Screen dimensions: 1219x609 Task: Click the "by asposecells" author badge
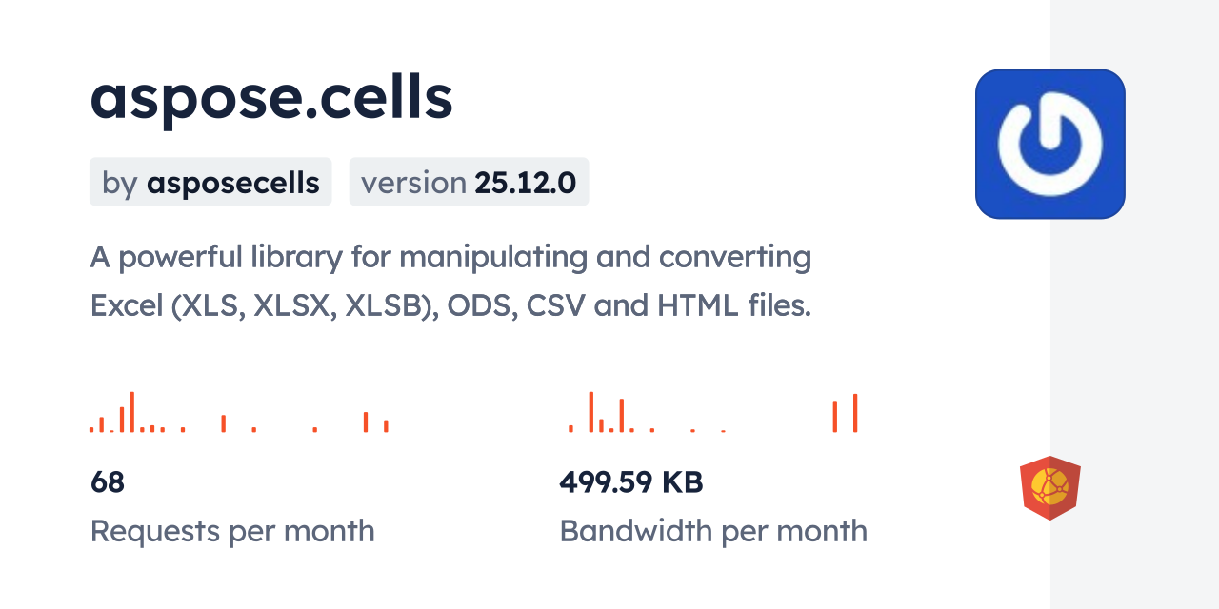210,183
